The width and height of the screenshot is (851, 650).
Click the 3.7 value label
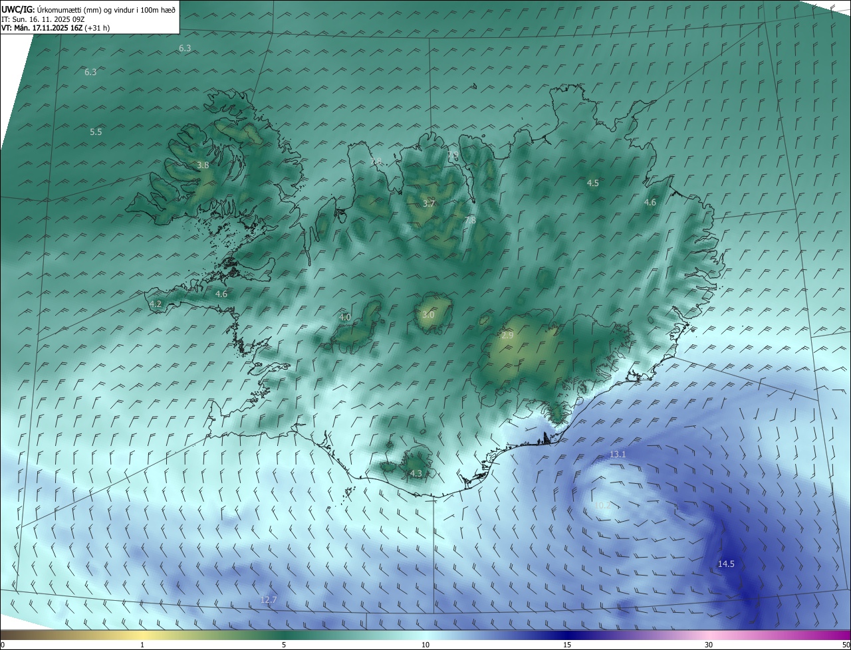pos(429,204)
